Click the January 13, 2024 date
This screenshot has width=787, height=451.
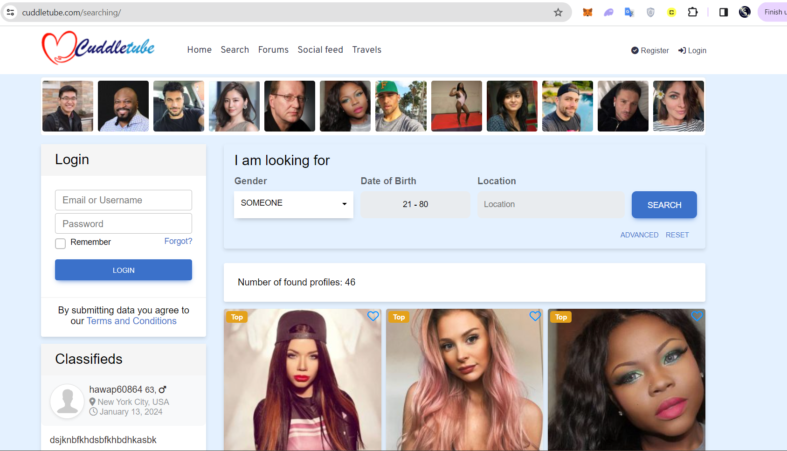coord(131,412)
